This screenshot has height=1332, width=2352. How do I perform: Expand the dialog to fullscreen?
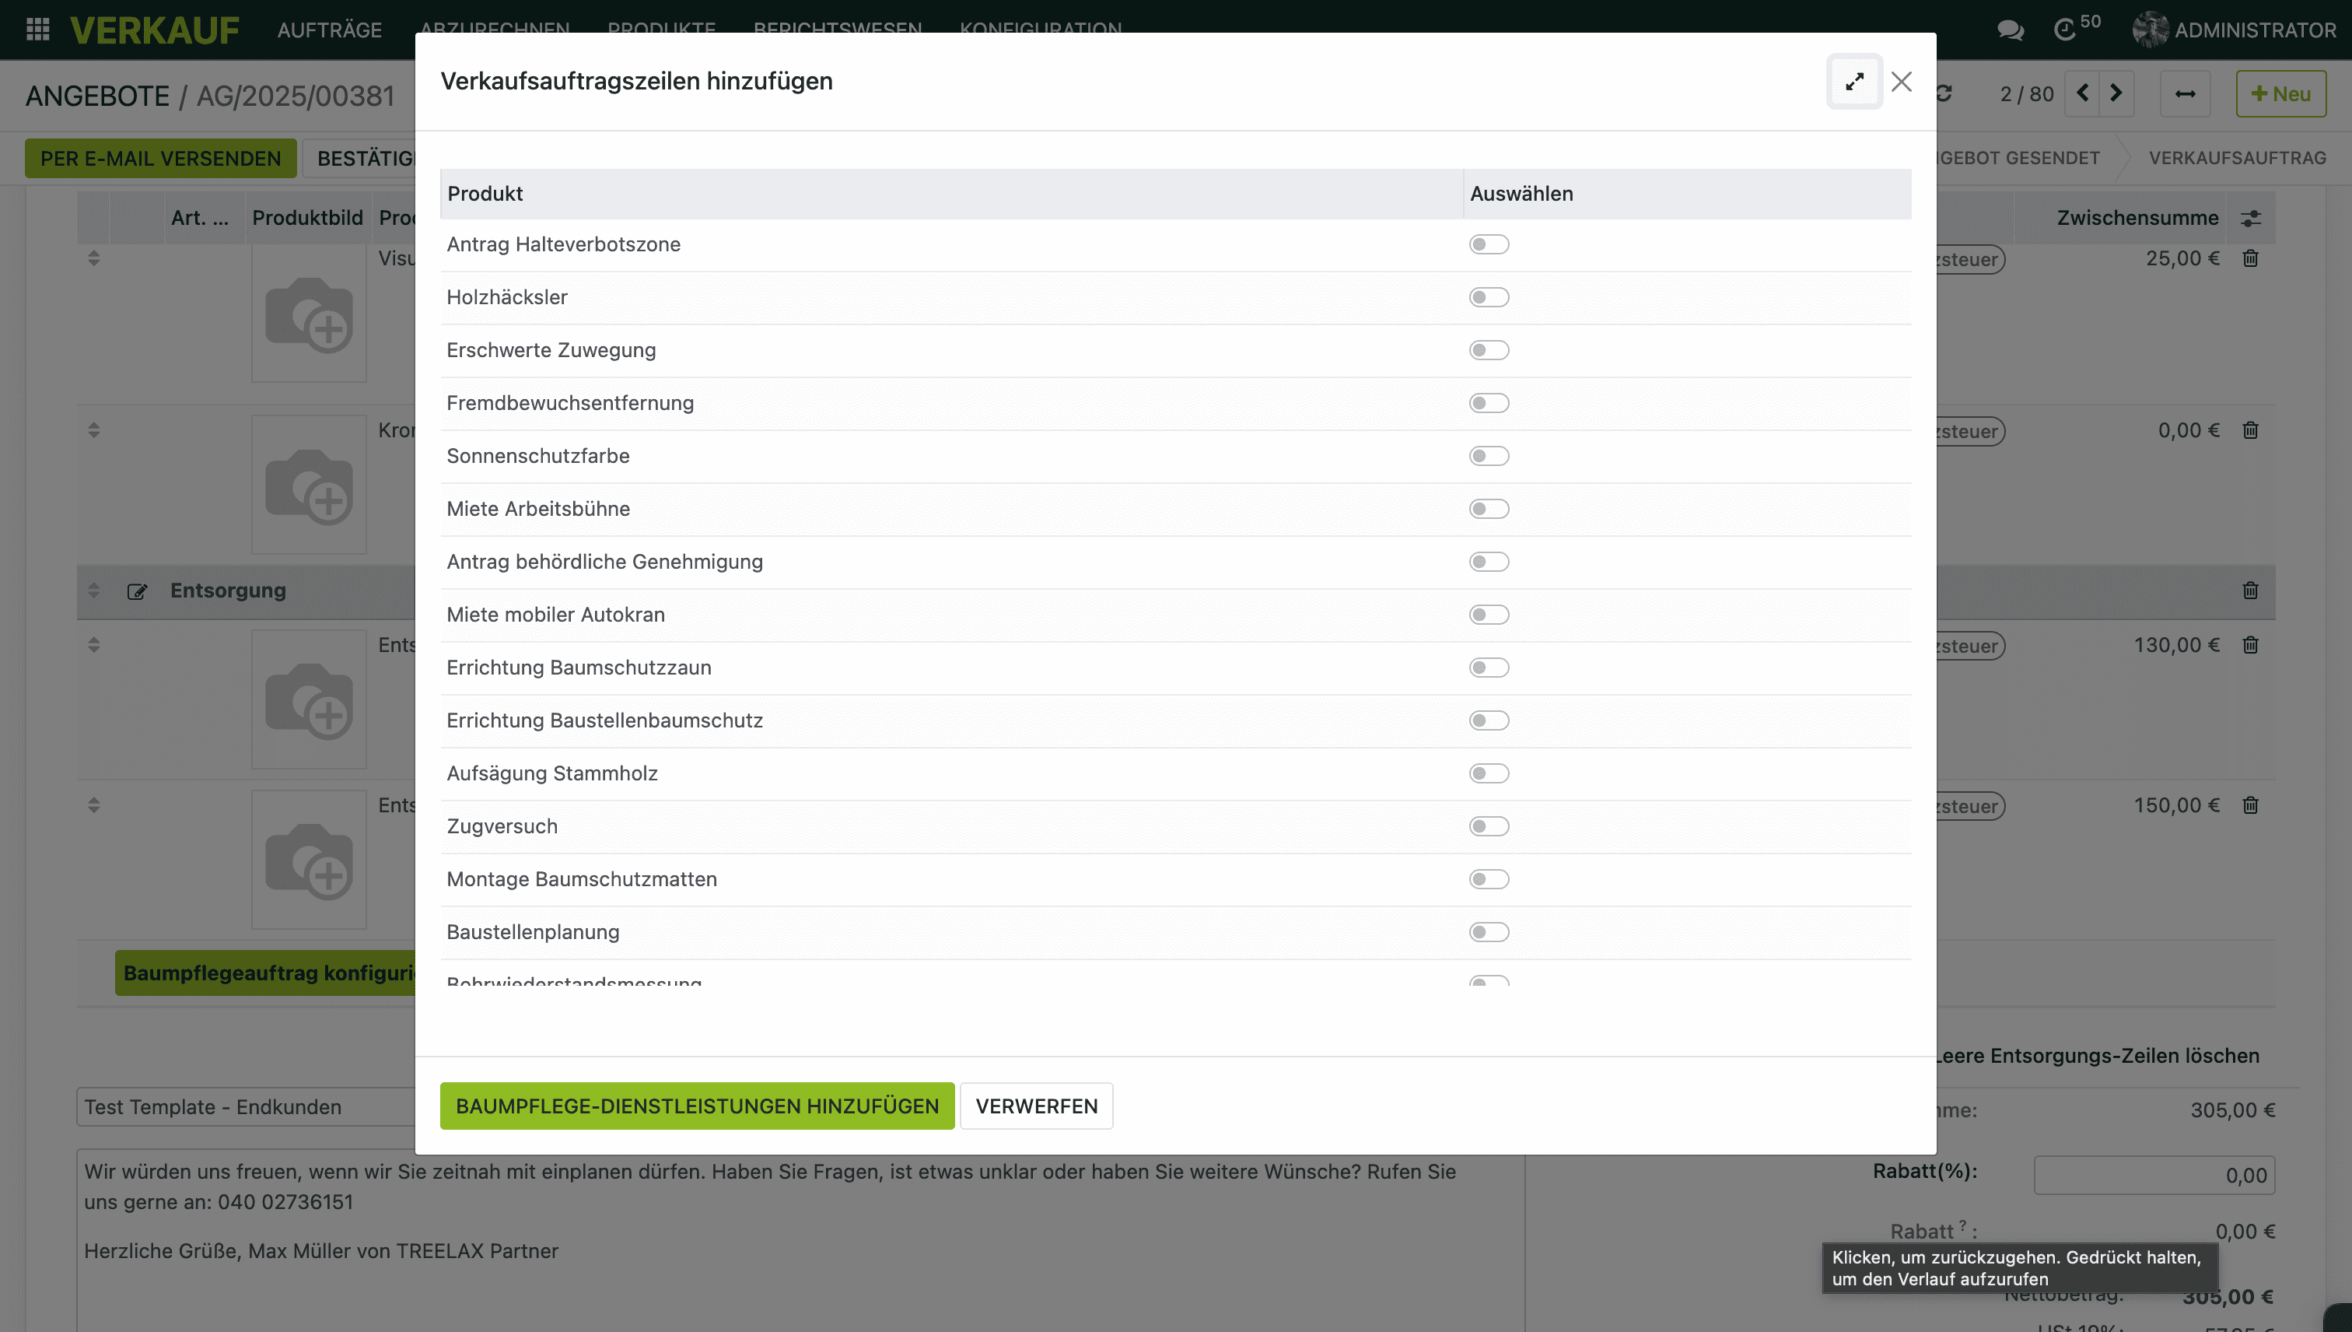1853,82
